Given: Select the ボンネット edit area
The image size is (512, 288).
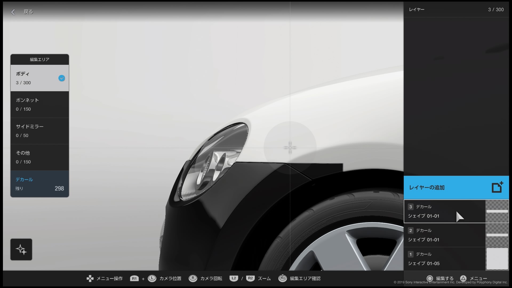Looking at the screenshot, I should click(x=39, y=104).
